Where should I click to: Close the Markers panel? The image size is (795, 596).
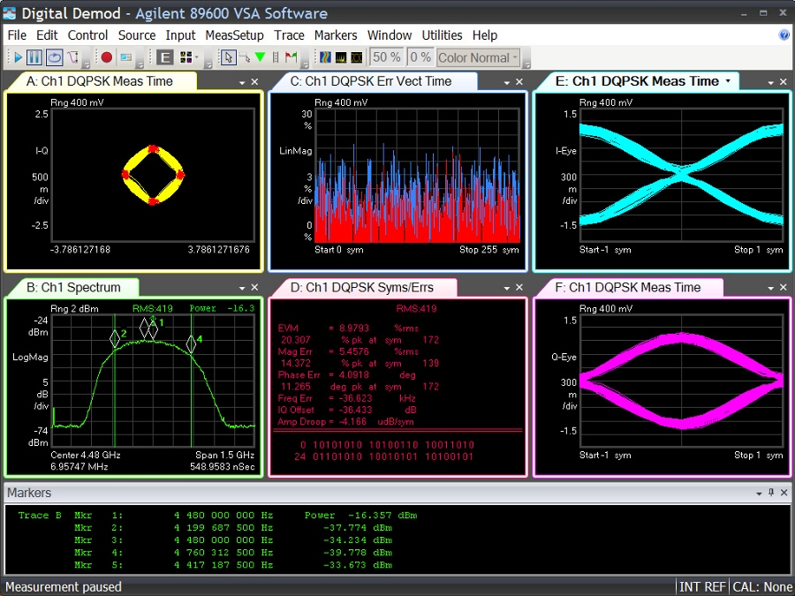pos(784,493)
